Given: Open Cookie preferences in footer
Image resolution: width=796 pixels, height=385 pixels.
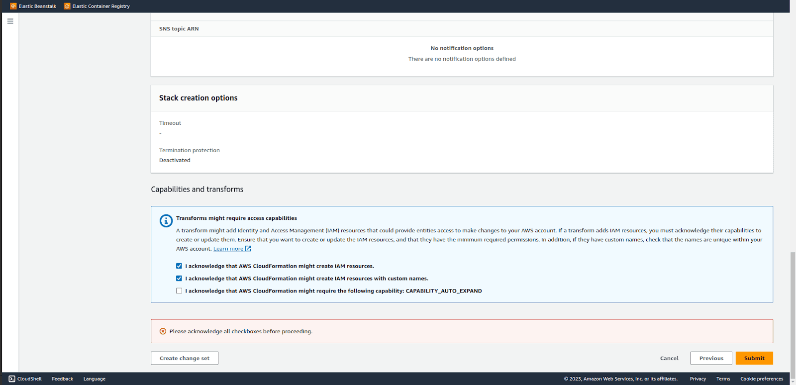Looking at the screenshot, I should point(762,379).
